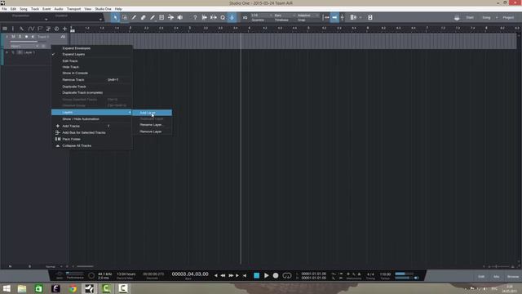522x294 pixels.
Task: Select the Split tool
Action: click(134, 17)
